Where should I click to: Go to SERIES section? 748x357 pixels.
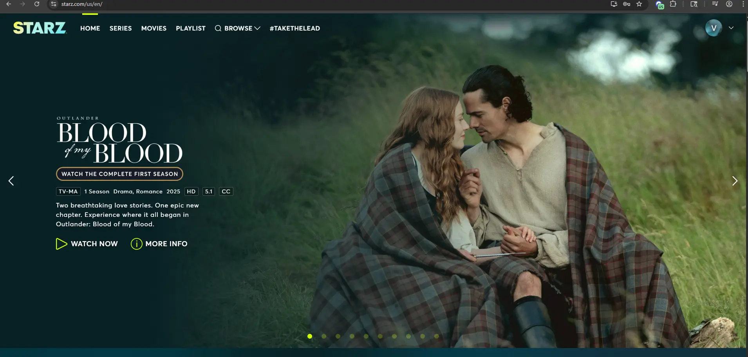coord(121,28)
